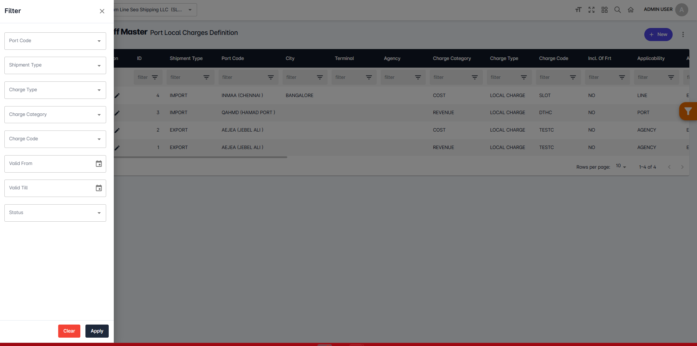
Task: Toggle fullscreen mode icon
Action: point(591,10)
